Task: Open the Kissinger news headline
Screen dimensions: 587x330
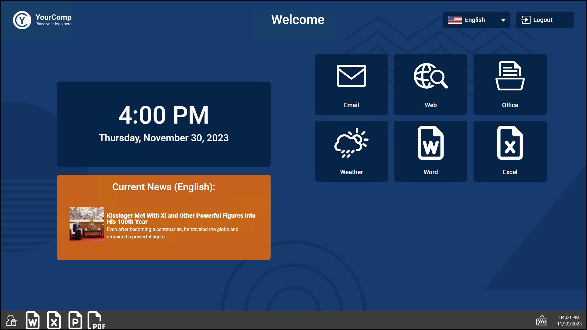Action: pyautogui.click(x=181, y=219)
